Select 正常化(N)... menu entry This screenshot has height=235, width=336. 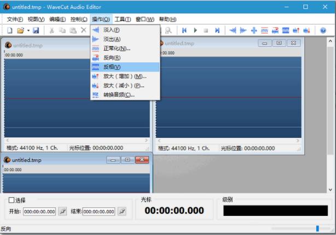[125, 49]
